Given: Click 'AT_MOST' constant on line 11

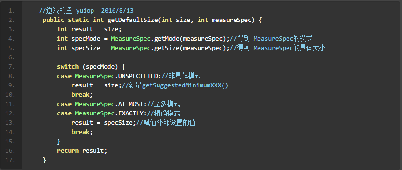Looking at the screenshot, I should click(x=131, y=104).
